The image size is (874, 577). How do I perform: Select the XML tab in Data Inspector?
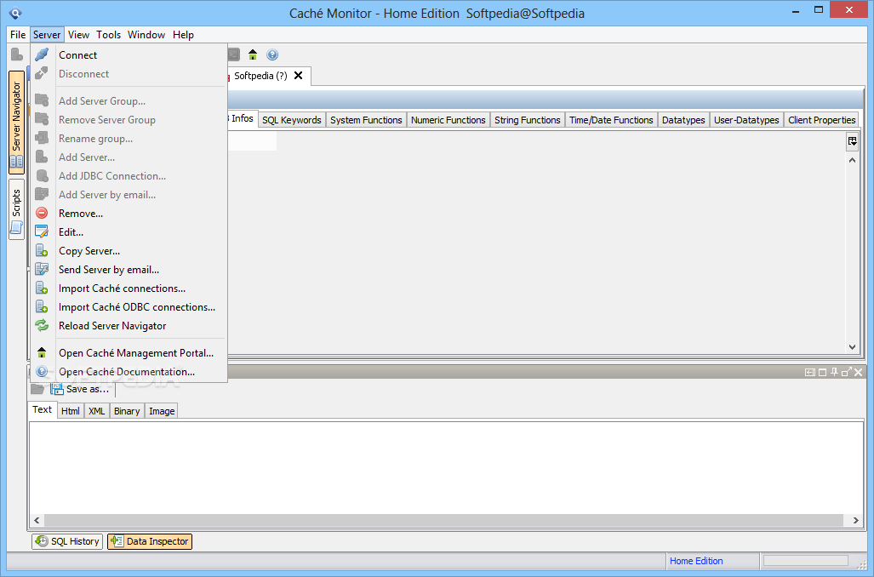tap(96, 411)
